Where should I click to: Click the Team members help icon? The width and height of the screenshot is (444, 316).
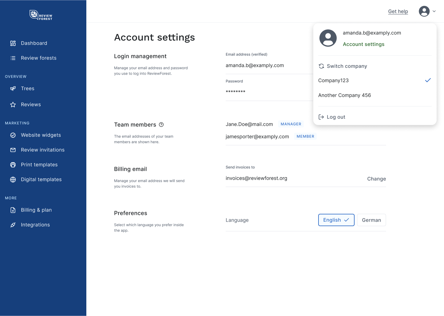(x=161, y=125)
